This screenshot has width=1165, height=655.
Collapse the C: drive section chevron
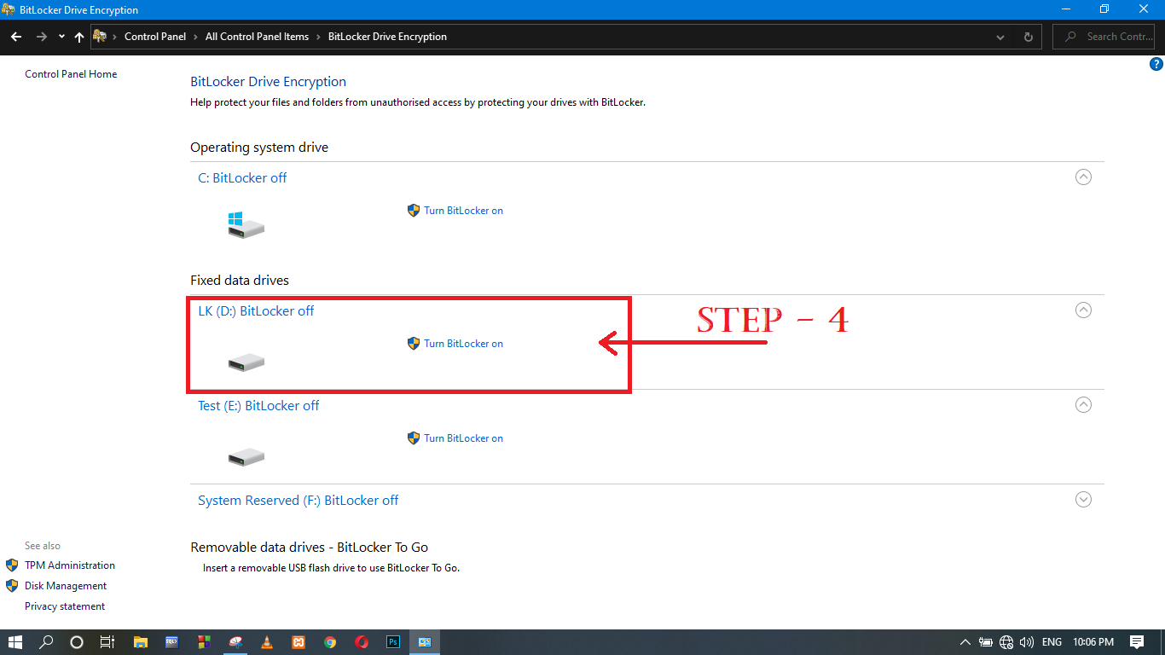coord(1083,177)
